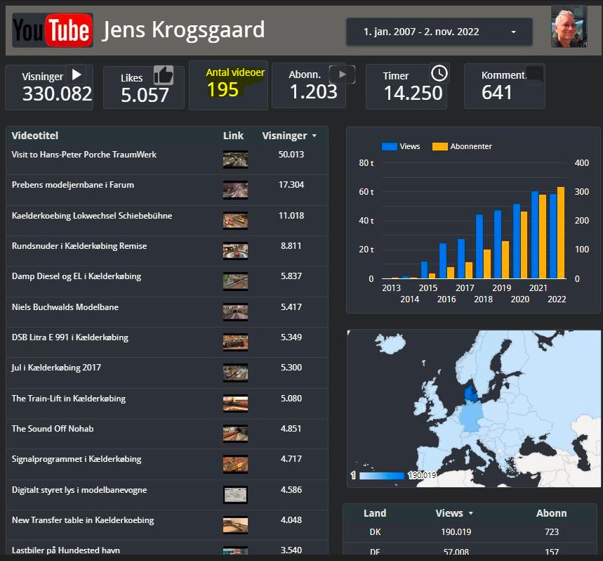Click the map color scale bar

click(x=382, y=476)
